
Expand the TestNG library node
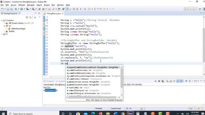(4, 31)
